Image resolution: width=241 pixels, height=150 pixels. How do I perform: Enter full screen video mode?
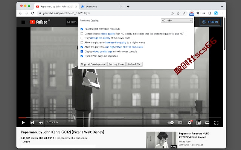pyautogui.click(x=216, y=123)
